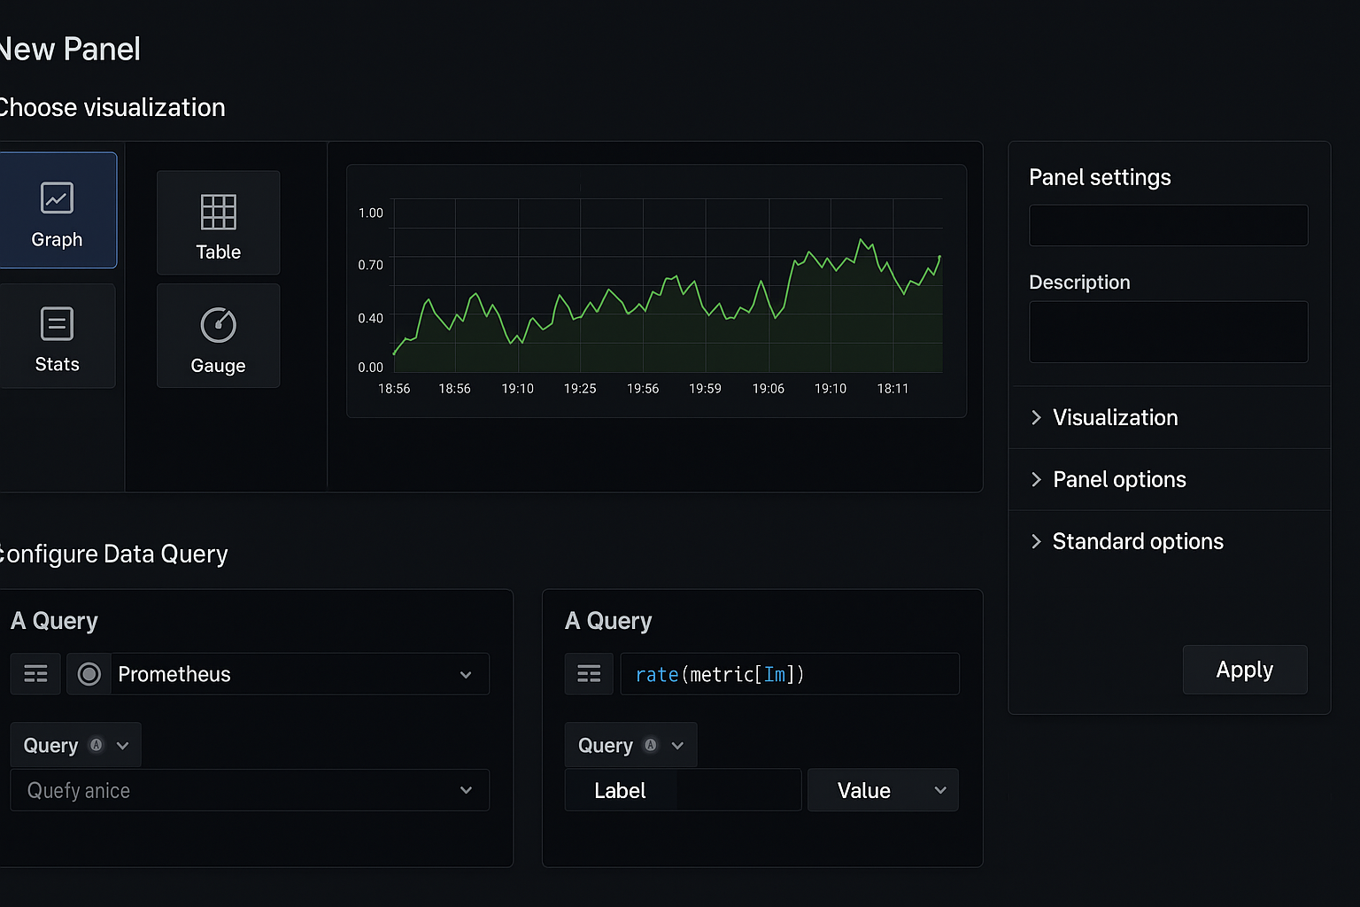
Task: Click info badge on left Query button
Action: pos(97,745)
